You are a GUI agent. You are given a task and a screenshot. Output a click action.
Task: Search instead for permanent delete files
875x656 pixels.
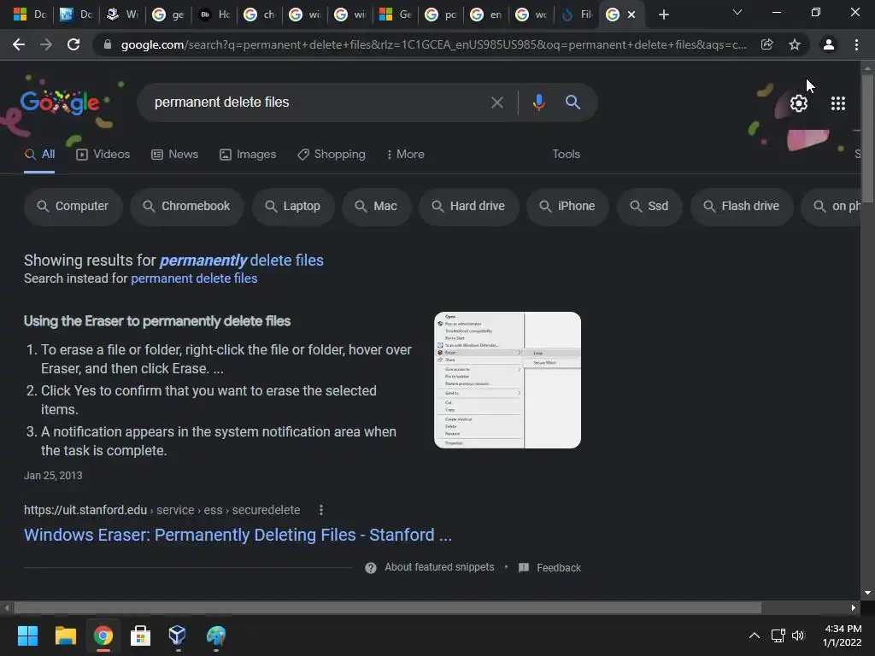tap(194, 278)
